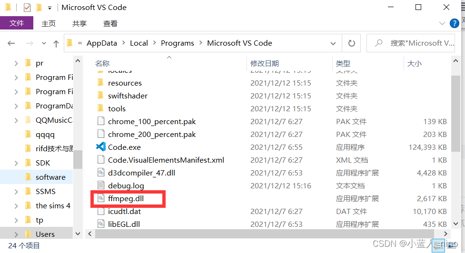This screenshot has width=465, height=253.
Task: Go up one folder level arrow
Action: coord(56,44)
